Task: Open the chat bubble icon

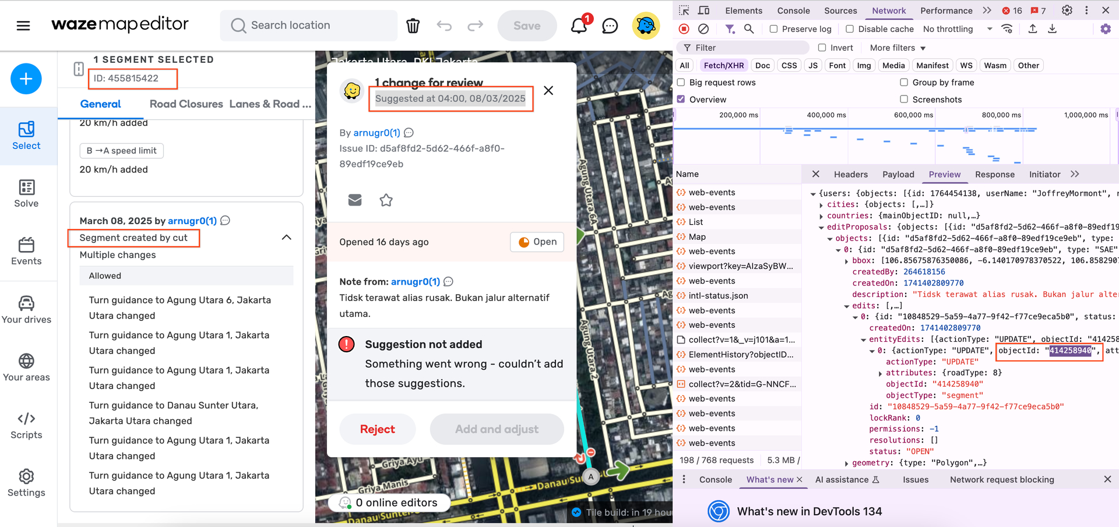Action: (610, 26)
